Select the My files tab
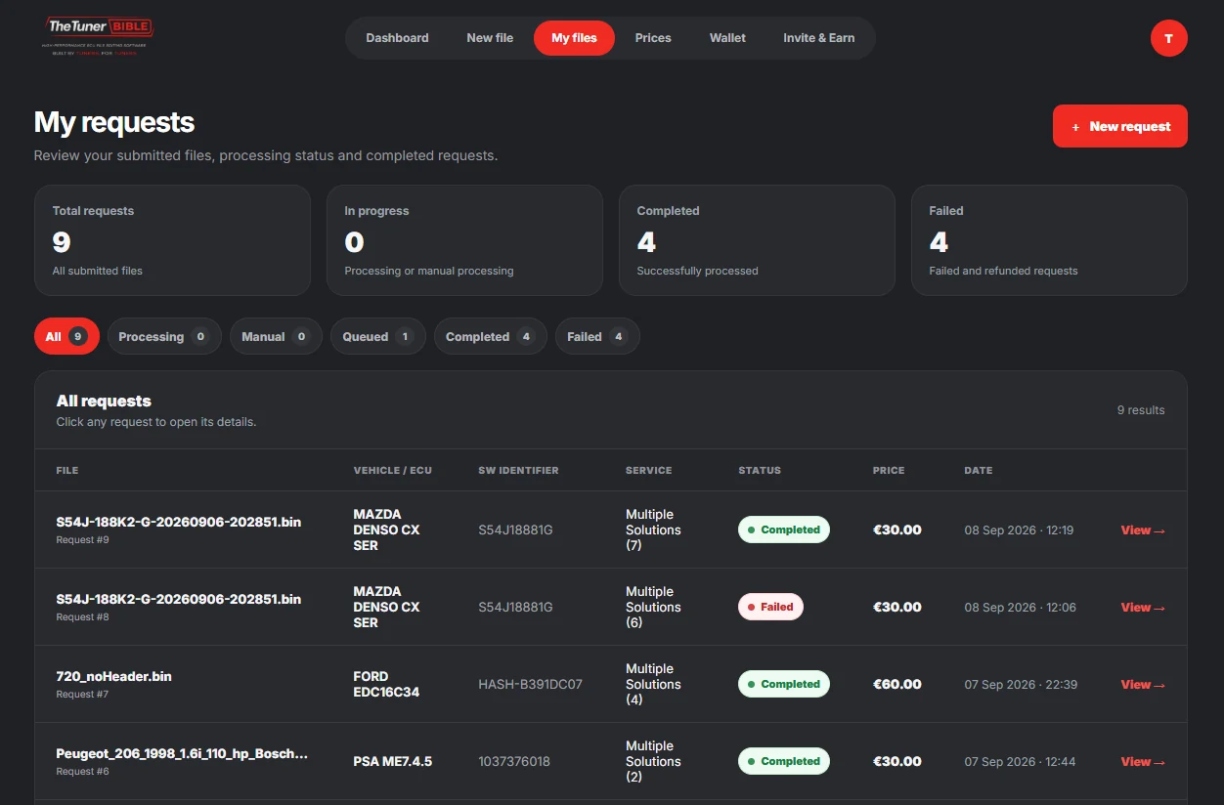Screen dimensions: 1224x805 (574, 38)
